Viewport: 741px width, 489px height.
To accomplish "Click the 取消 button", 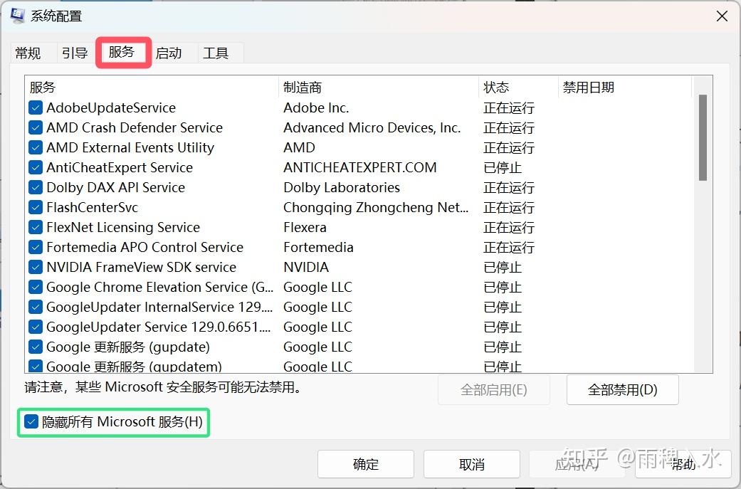I will (x=471, y=464).
